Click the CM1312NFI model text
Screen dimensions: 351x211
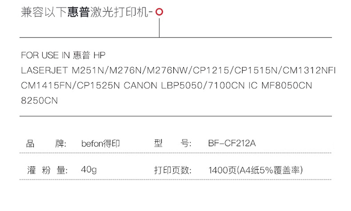click(309, 71)
